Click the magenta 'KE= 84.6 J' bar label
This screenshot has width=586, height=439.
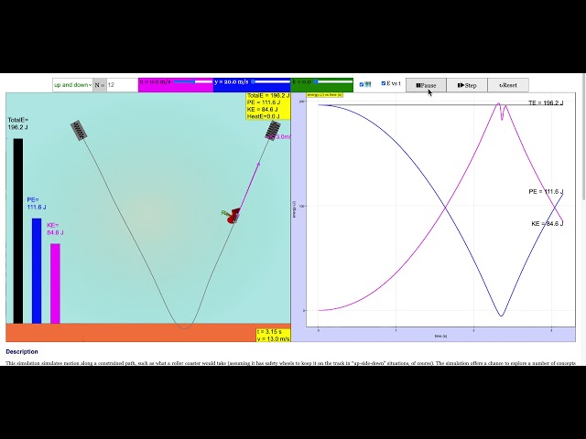[55, 229]
